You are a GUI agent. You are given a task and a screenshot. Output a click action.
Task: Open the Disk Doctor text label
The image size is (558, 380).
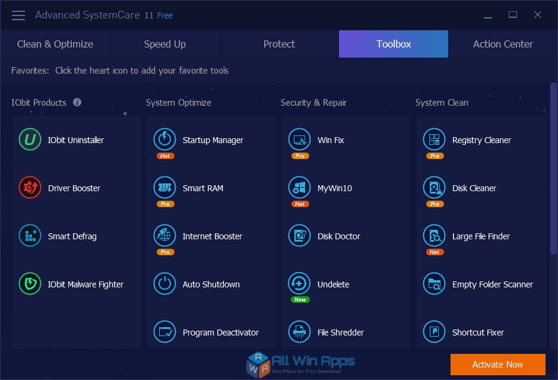tap(339, 236)
